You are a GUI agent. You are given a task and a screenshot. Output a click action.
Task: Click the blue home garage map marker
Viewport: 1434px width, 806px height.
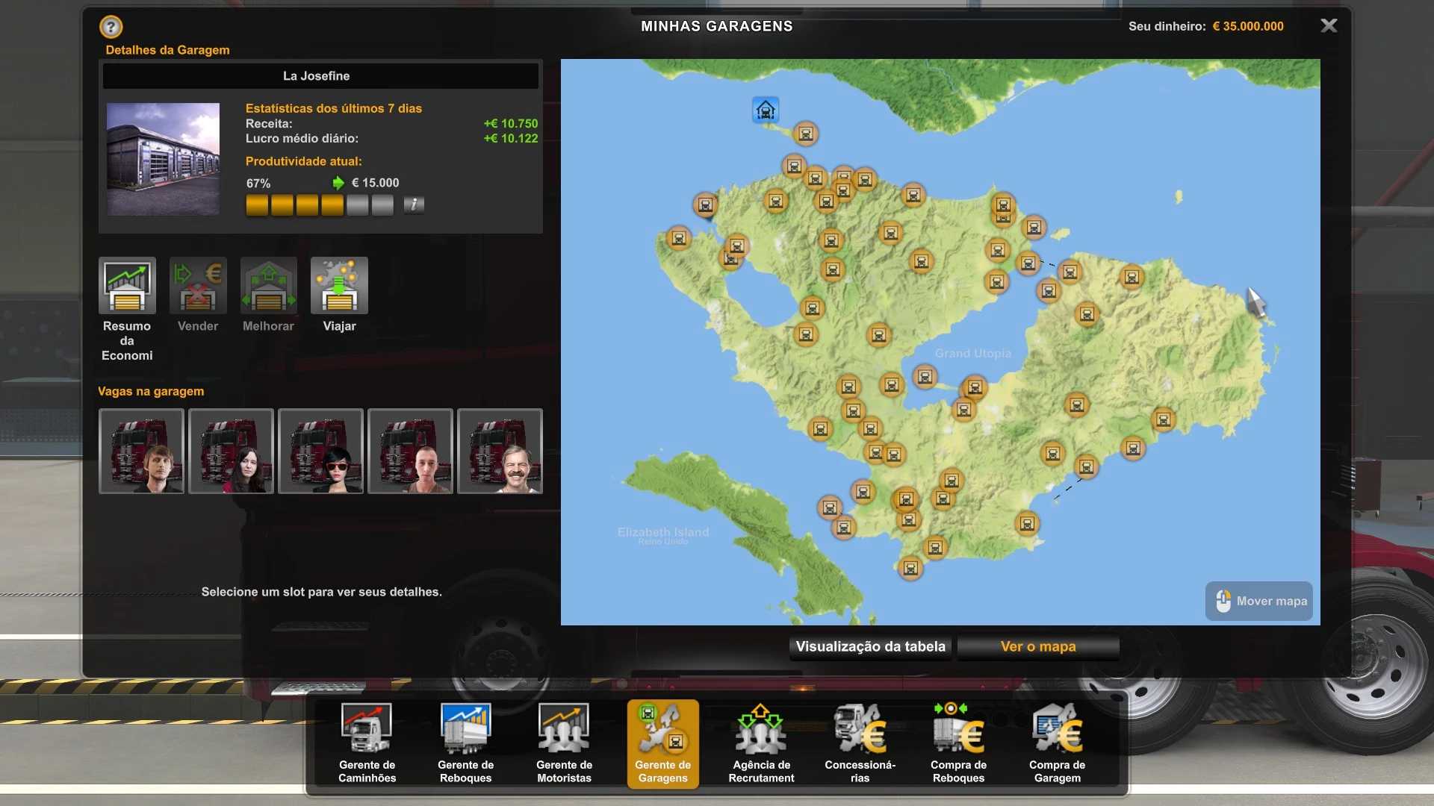765,110
